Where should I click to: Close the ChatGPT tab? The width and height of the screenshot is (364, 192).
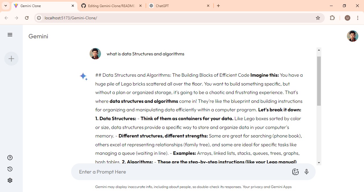click(x=208, y=6)
